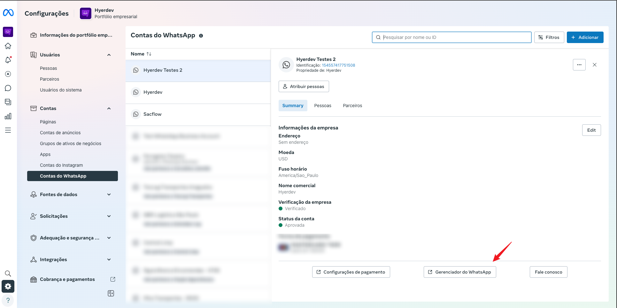The width and height of the screenshot is (617, 308).
Task: Toggle the Nome column sort order
Action: tap(149, 54)
